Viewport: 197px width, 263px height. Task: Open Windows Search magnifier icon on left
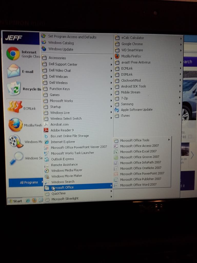[16, 158]
